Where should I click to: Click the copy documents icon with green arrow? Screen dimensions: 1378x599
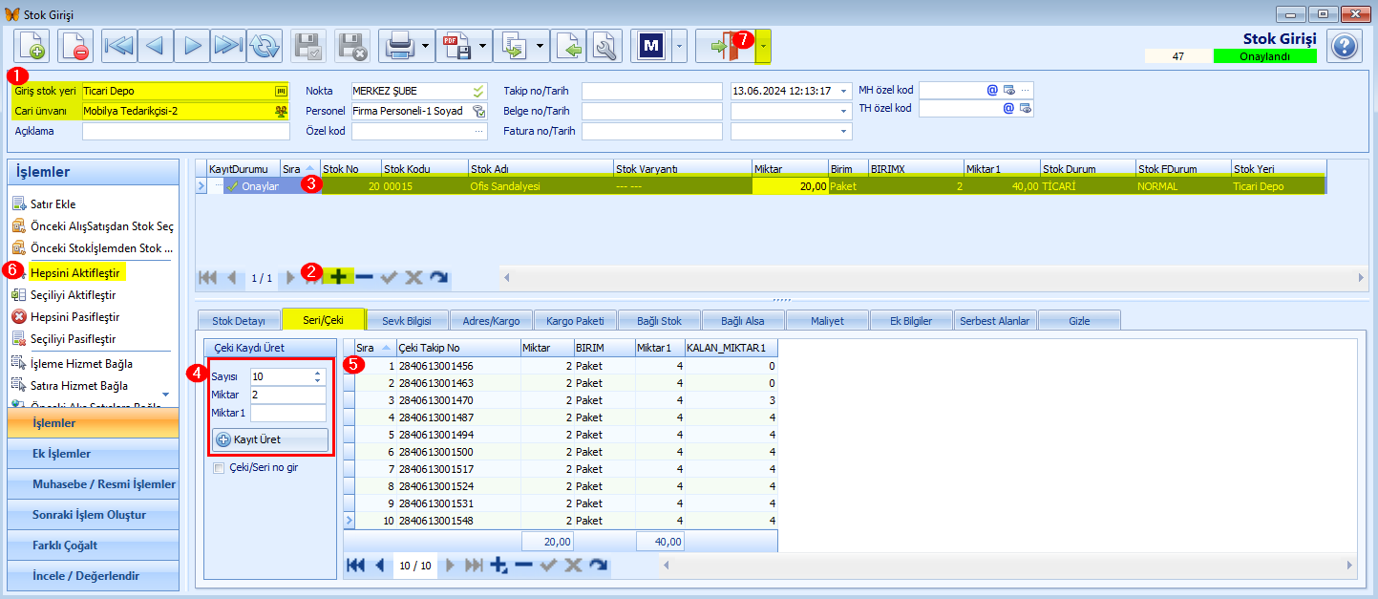[x=513, y=46]
